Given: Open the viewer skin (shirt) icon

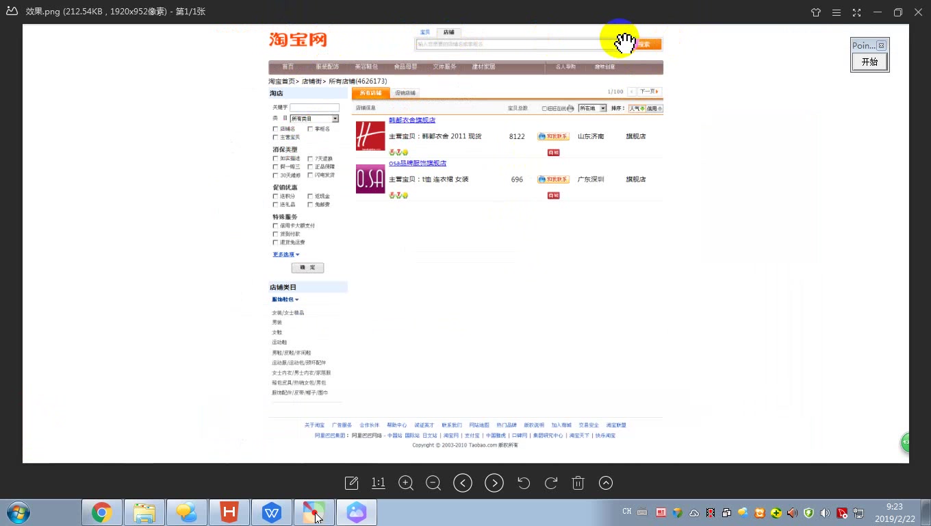Looking at the screenshot, I should click(816, 12).
